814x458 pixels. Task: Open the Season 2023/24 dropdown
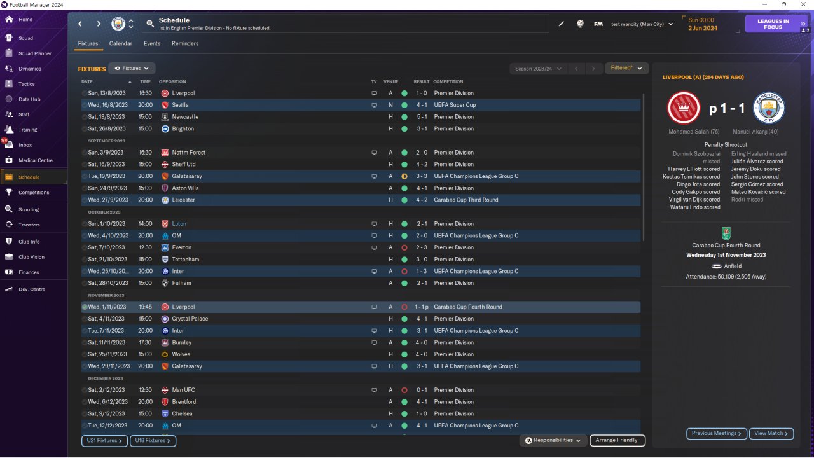pos(537,69)
